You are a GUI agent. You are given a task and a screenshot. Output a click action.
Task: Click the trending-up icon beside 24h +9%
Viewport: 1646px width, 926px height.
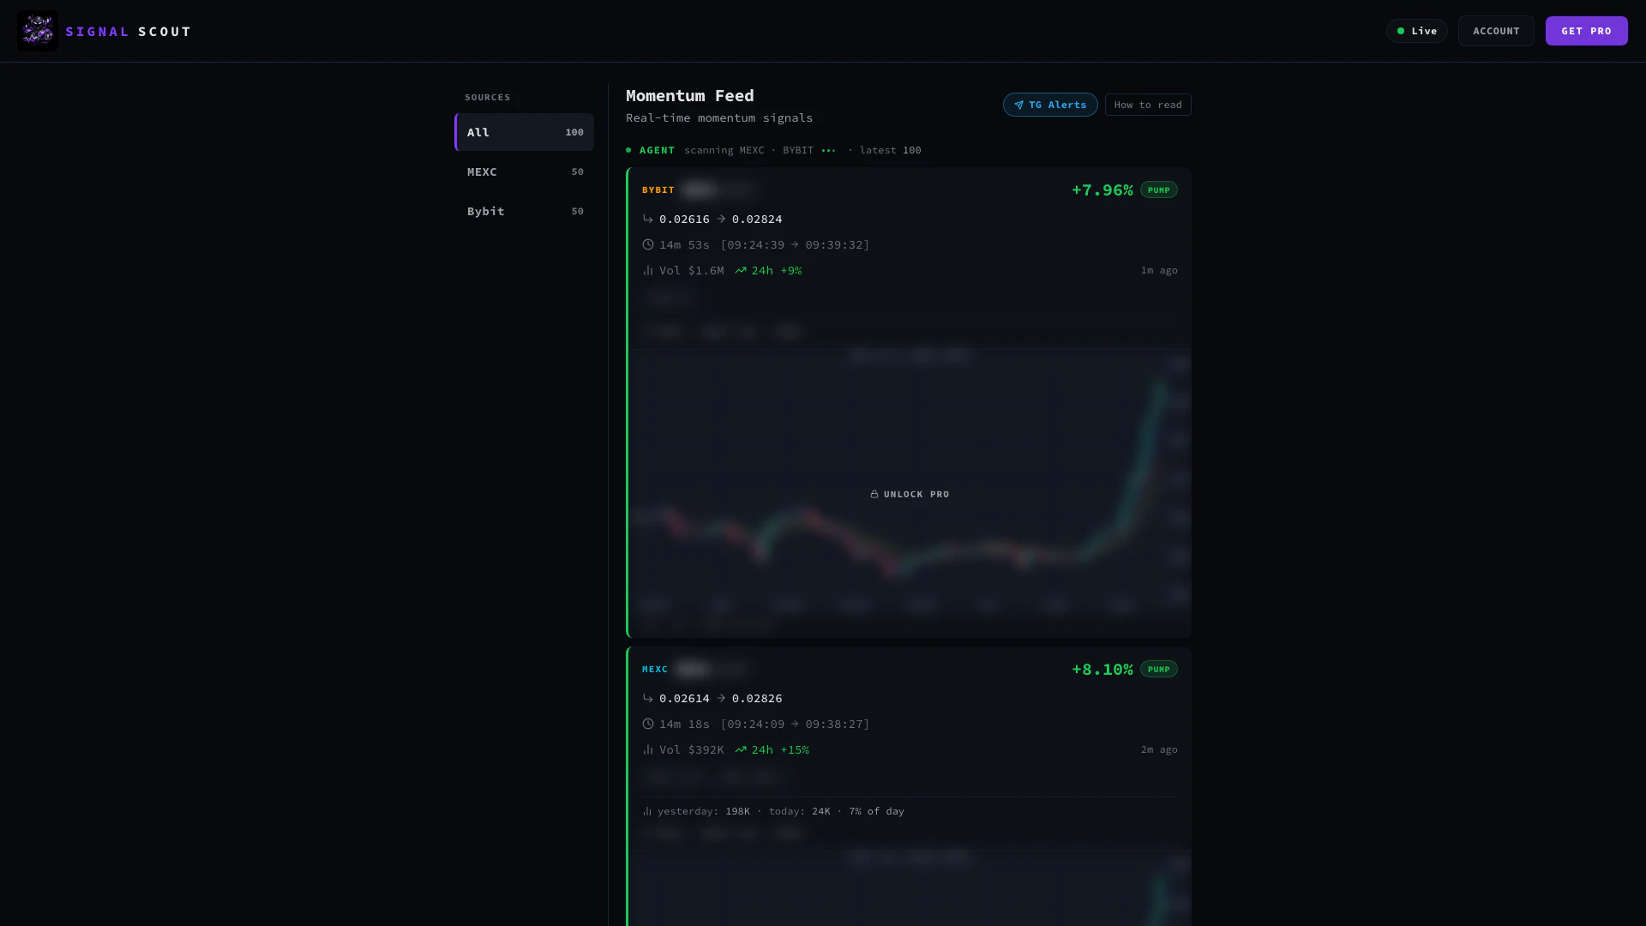pyautogui.click(x=741, y=270)
